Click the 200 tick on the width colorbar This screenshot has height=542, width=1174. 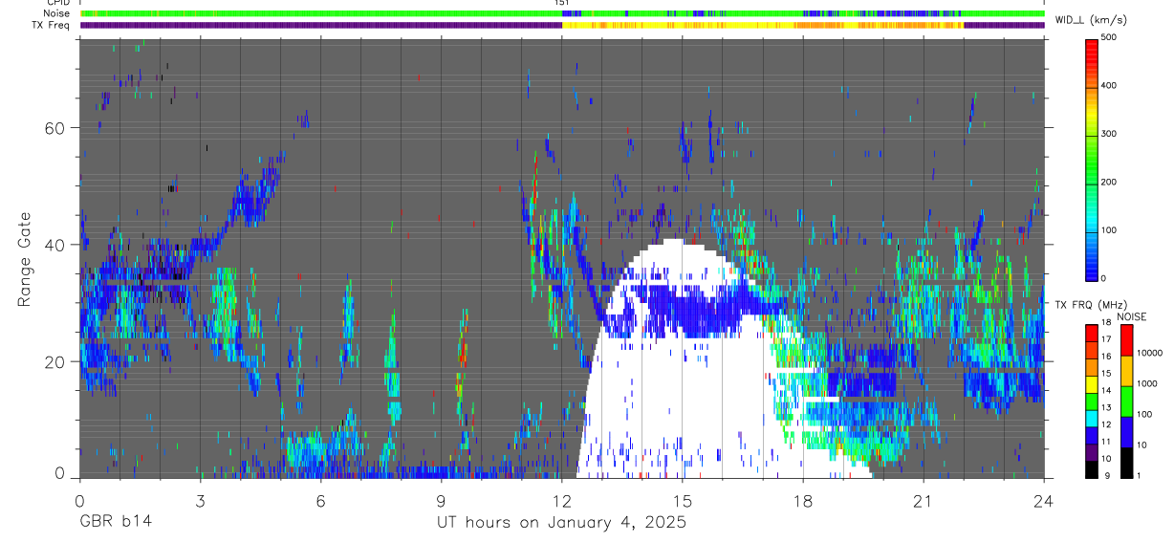tap(1109, 182)
